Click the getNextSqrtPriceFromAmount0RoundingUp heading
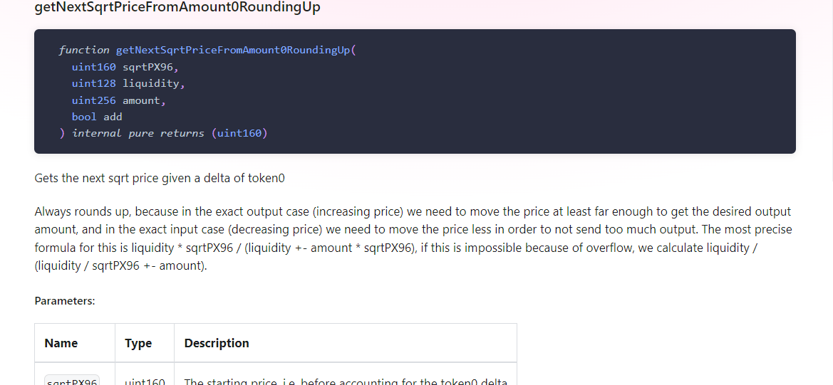The image size is (833, 385). [x=177, y=8]
